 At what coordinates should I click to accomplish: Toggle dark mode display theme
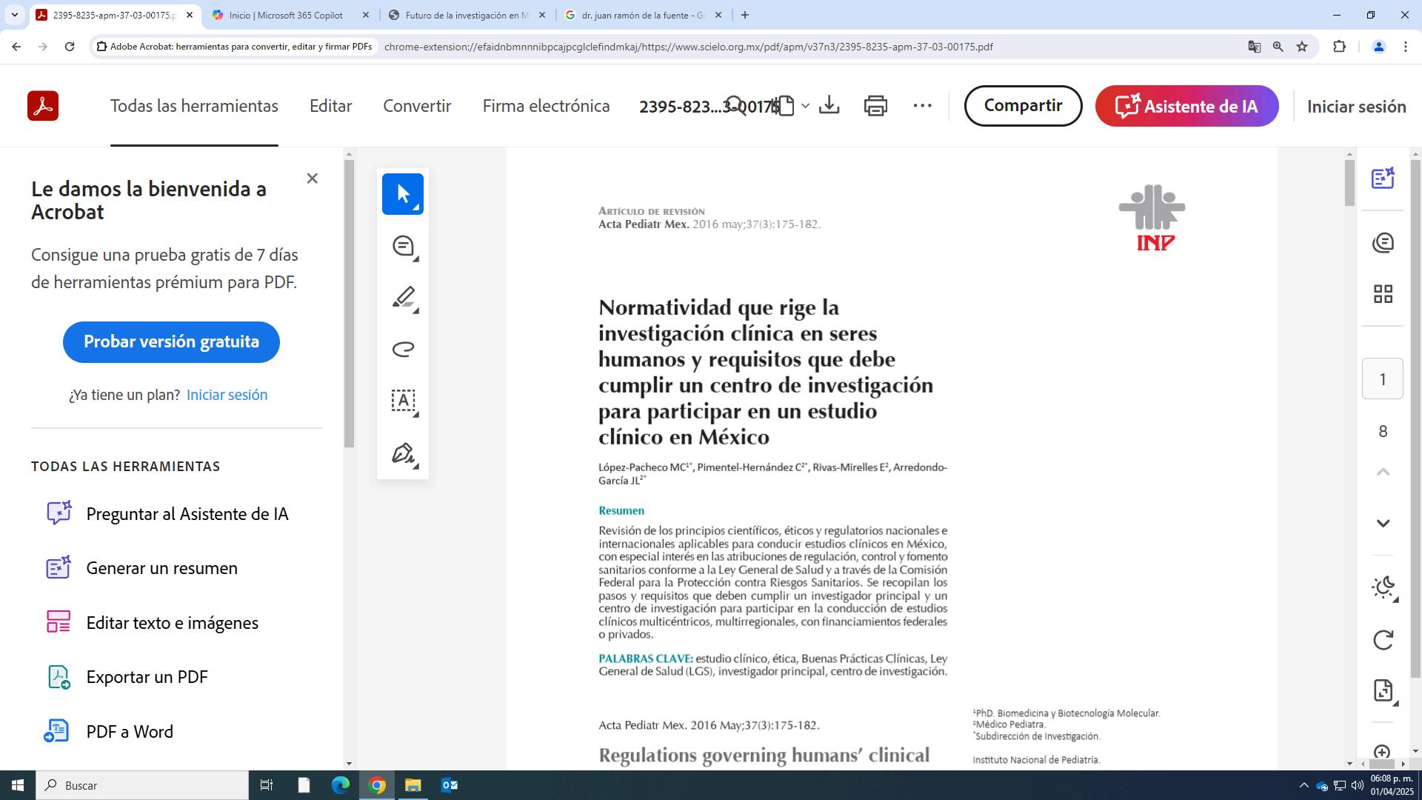click(x=1383, y=587)
